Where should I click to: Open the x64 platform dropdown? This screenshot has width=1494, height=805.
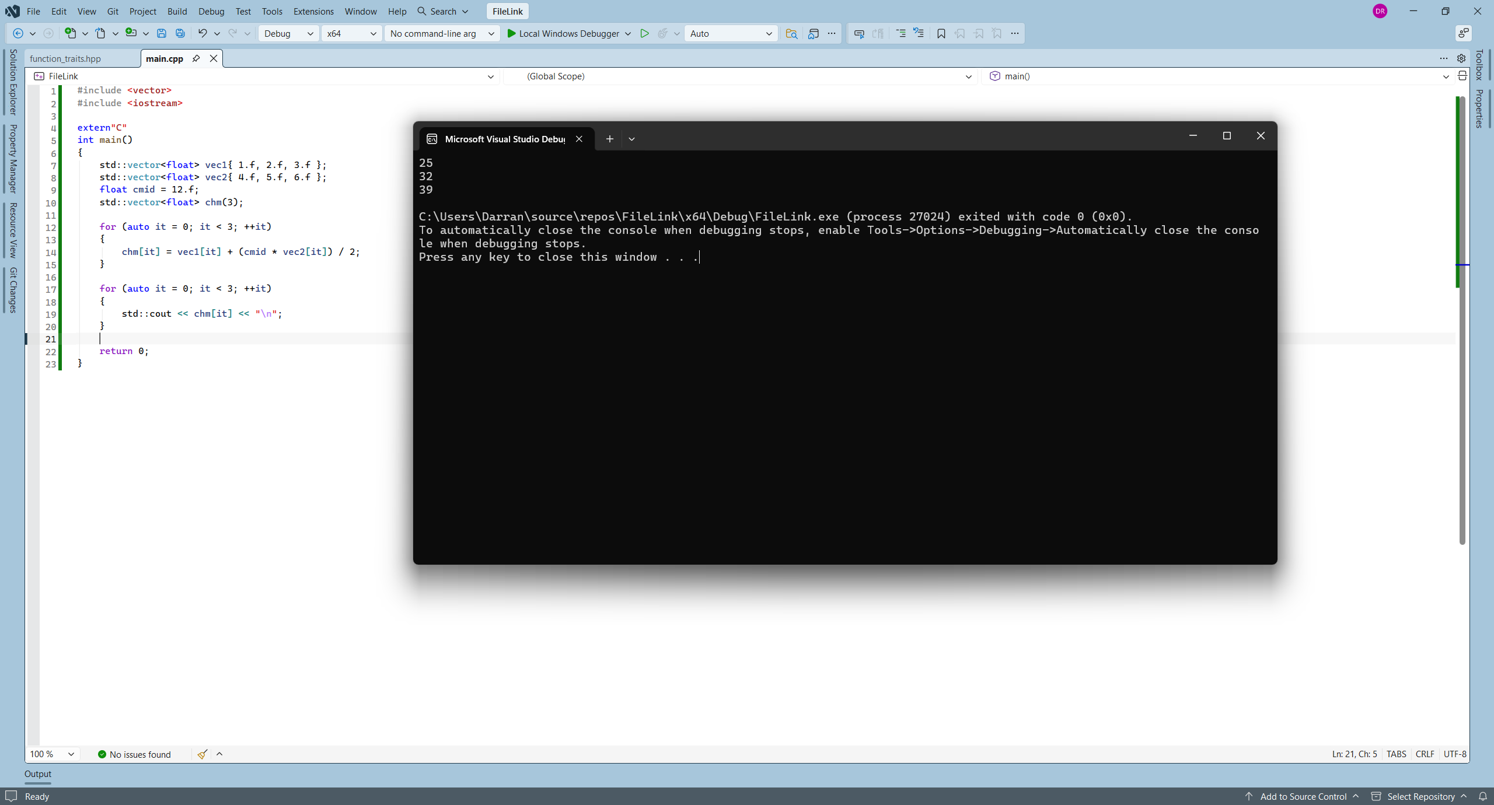352,33
